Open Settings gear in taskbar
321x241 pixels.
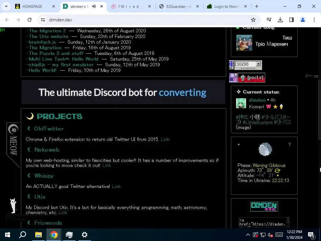pyautogui.click(x=85, y=235)
